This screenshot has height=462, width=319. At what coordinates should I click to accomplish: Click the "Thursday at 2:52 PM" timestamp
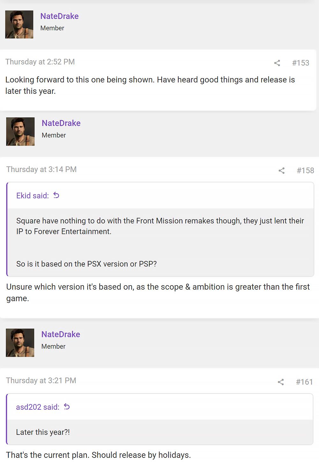pos(40,62)
